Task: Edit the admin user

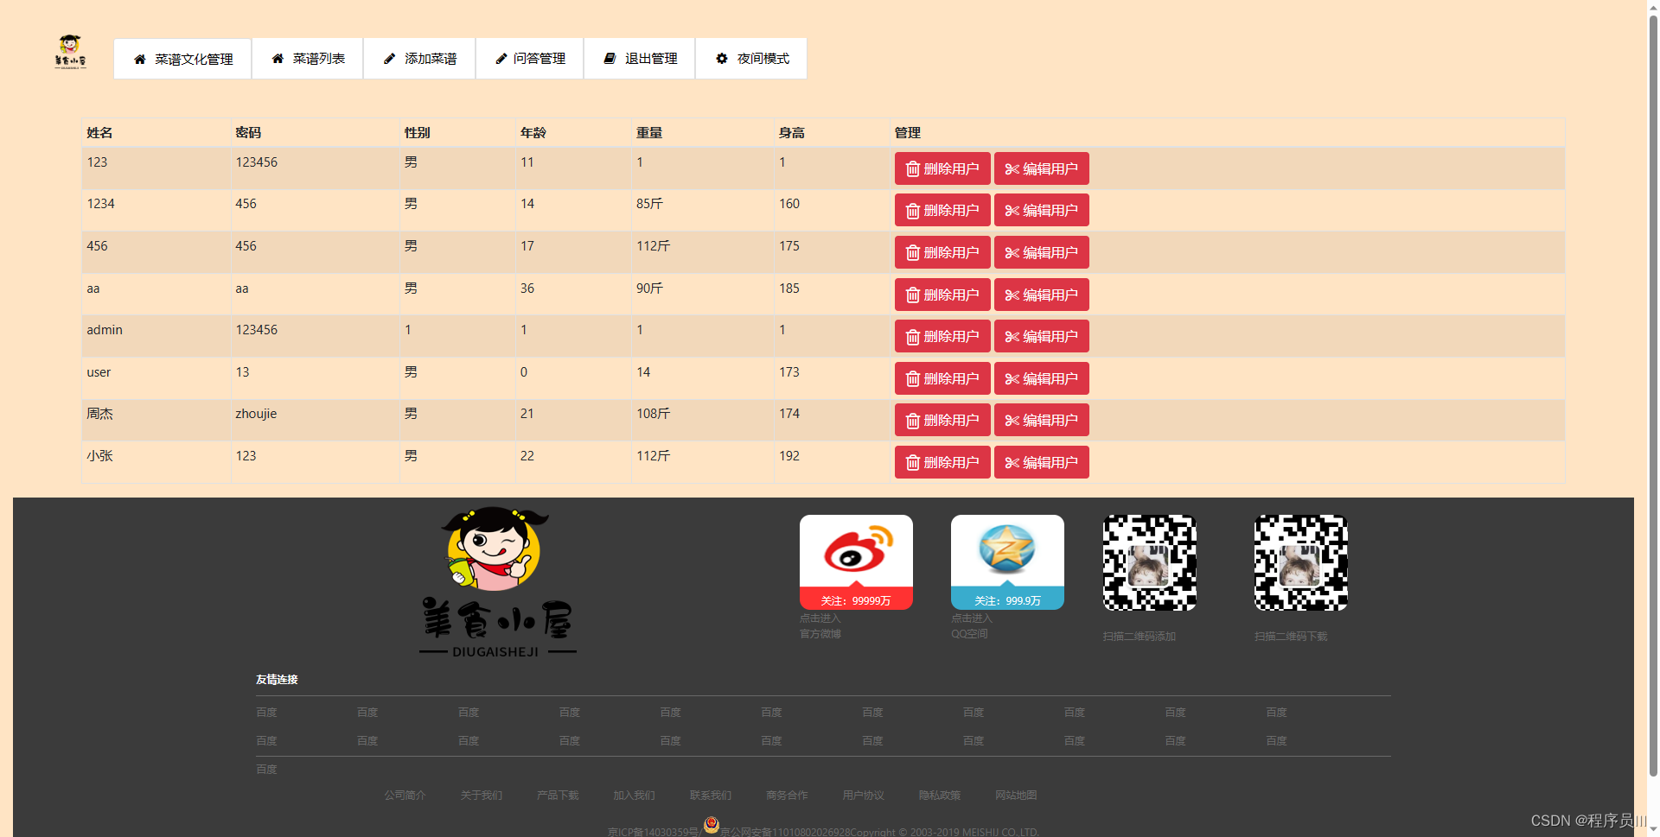Action: (x=1042, y=336)
